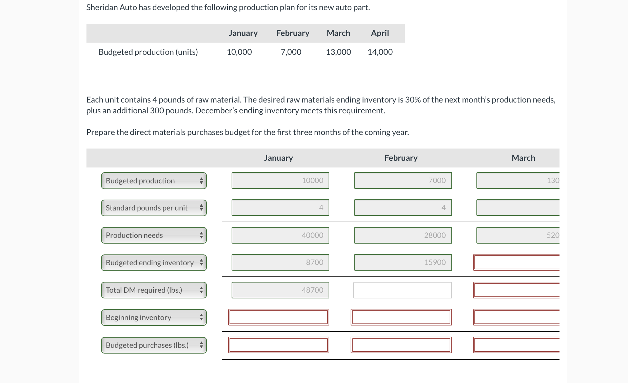
Task: Click the March production value 13,000
Action: [x=338, y=52]
